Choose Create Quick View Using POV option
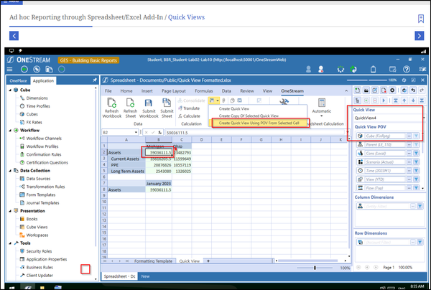 (x=259, y=123)
